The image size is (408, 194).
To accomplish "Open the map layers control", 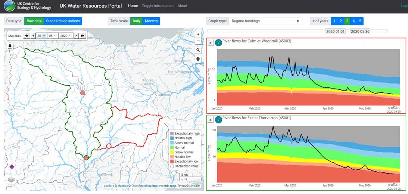I will pyautogui.click(x=12, y=179).
